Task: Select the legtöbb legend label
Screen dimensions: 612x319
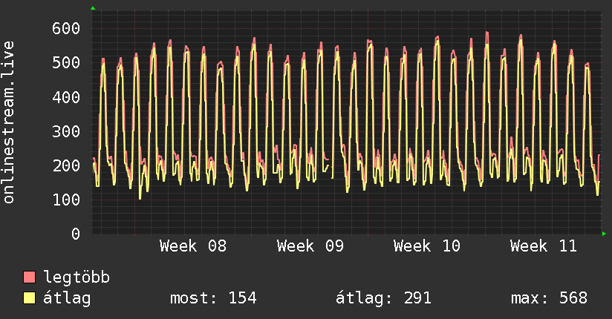Action: pos(76,277)
